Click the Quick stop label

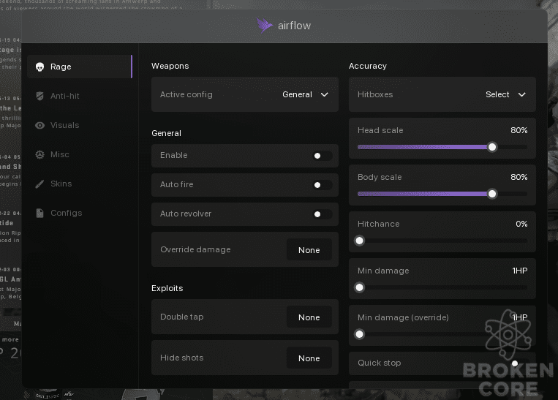point(380,363)
